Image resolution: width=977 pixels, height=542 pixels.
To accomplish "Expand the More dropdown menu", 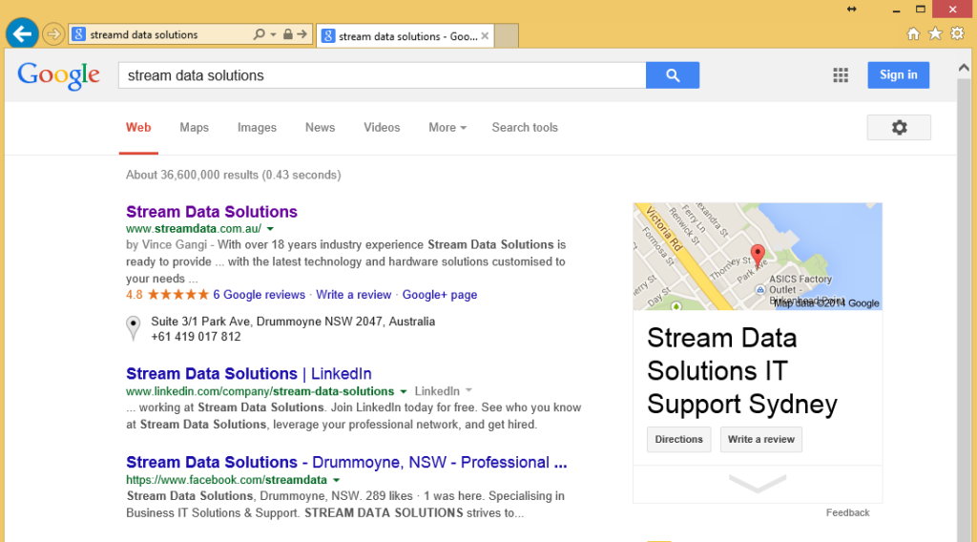I will pyautogui.click(x=447, y=128).
